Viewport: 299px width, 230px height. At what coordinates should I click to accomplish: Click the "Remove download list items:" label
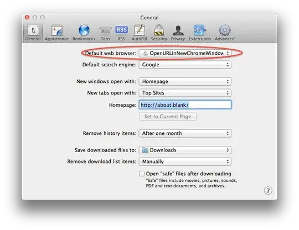click(102, 161)
